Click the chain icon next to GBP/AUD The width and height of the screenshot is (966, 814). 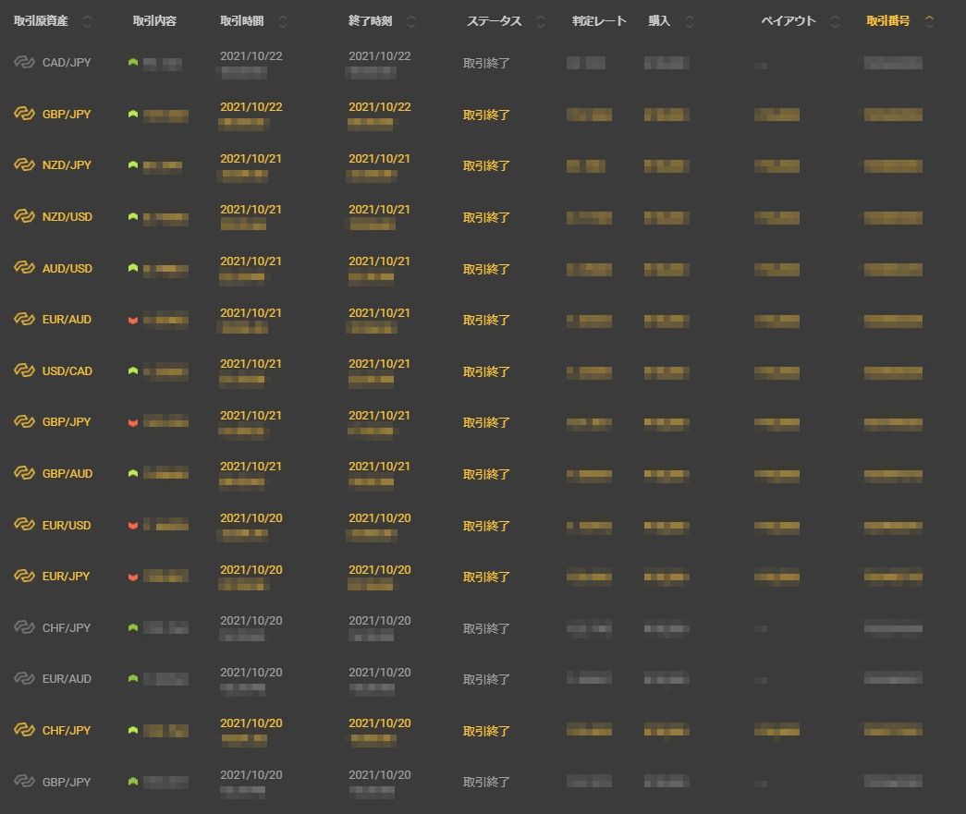(24, 473)
